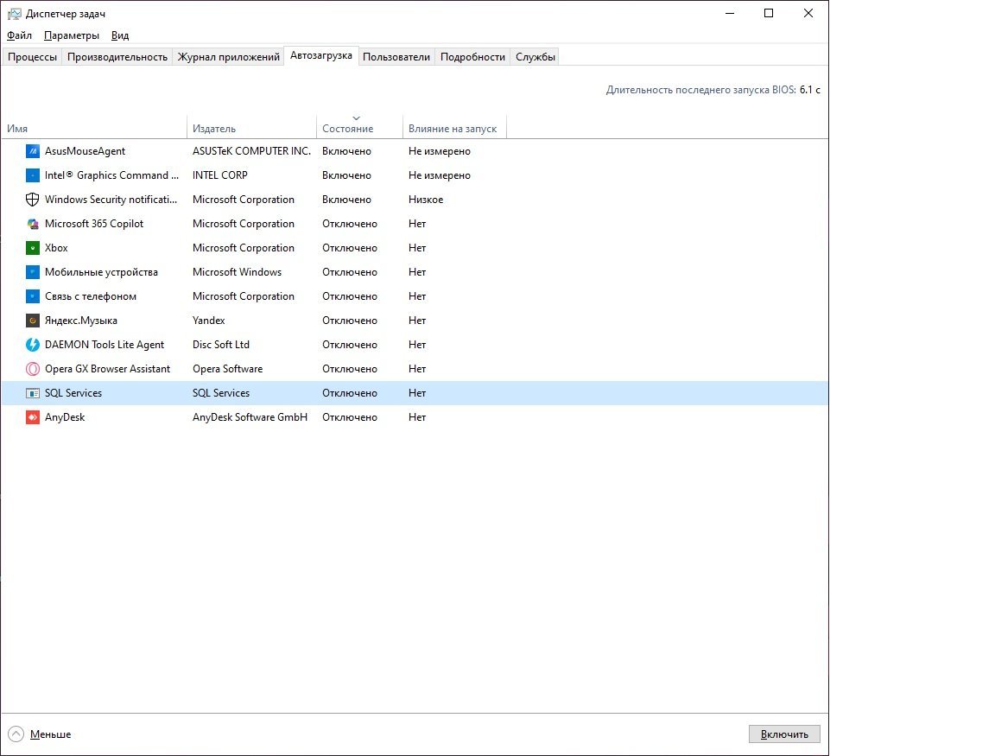Sort by the Имя column header
Screen dimensions: 995x756
pyautogui.click(x=18, y=129)
